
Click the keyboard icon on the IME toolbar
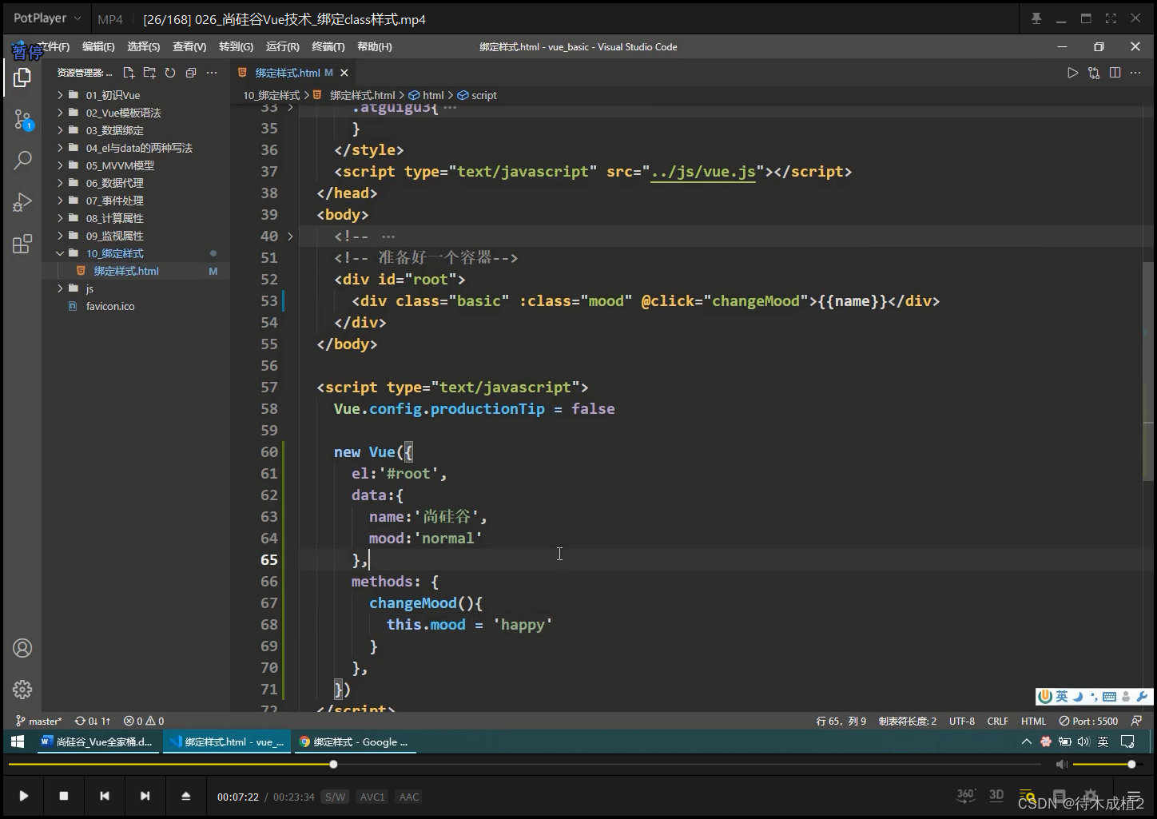click(x=1110, y=697)
